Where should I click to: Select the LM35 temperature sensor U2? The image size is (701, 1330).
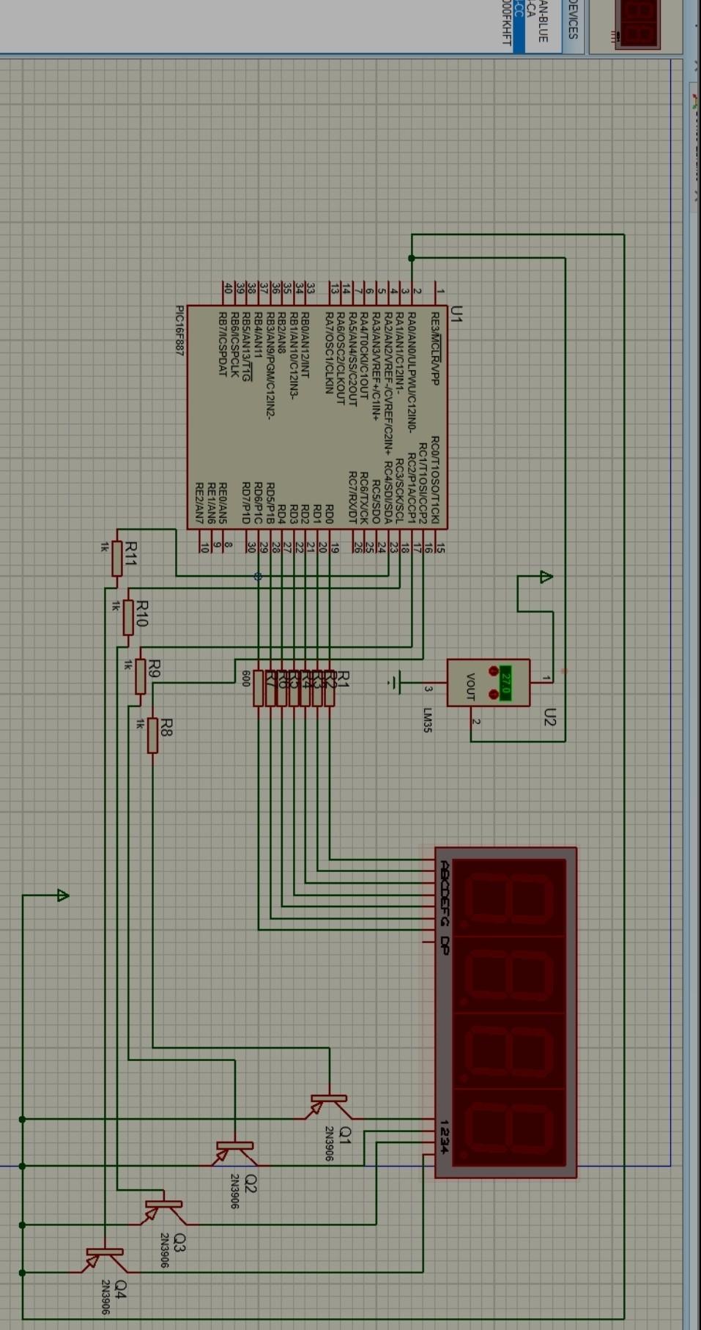(489, 683)
